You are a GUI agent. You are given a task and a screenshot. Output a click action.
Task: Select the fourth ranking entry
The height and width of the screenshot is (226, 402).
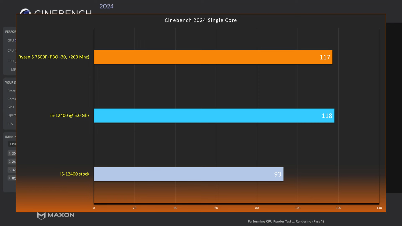point(12,178)
